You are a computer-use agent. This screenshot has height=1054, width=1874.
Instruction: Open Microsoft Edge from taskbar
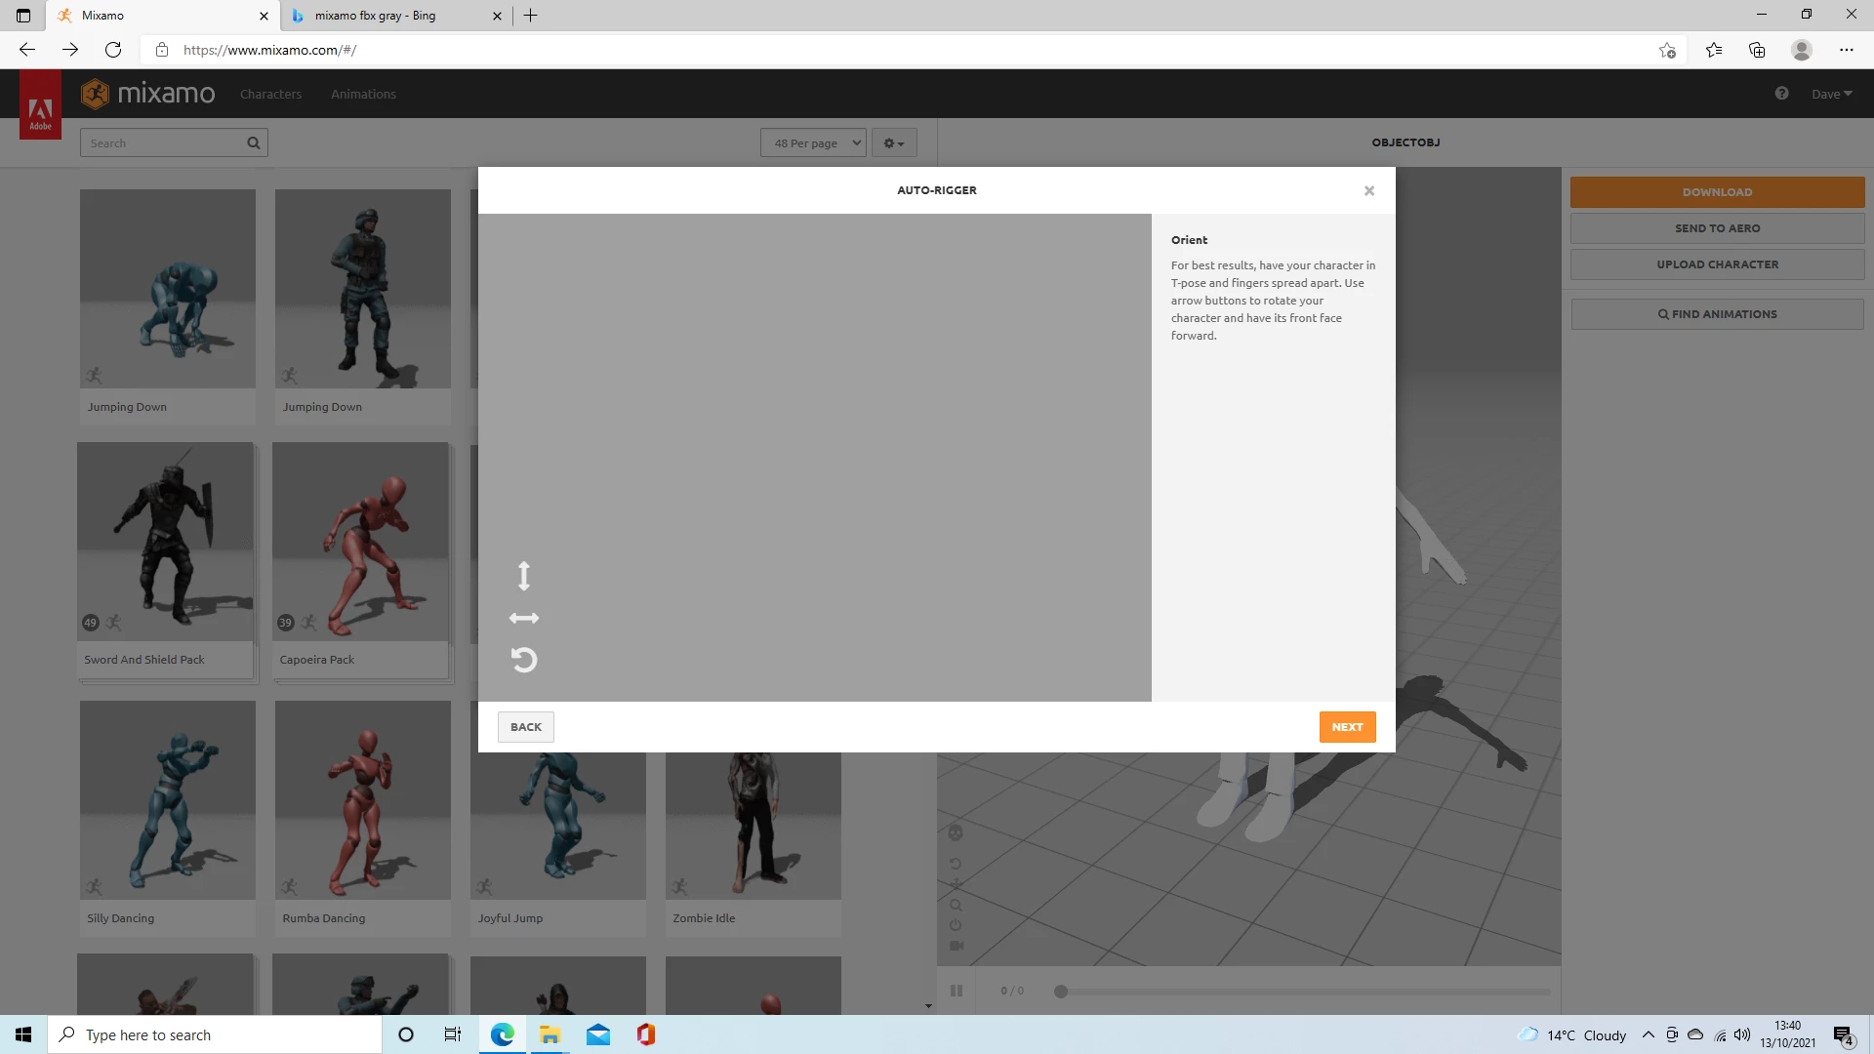click(x=503, y=1034)
